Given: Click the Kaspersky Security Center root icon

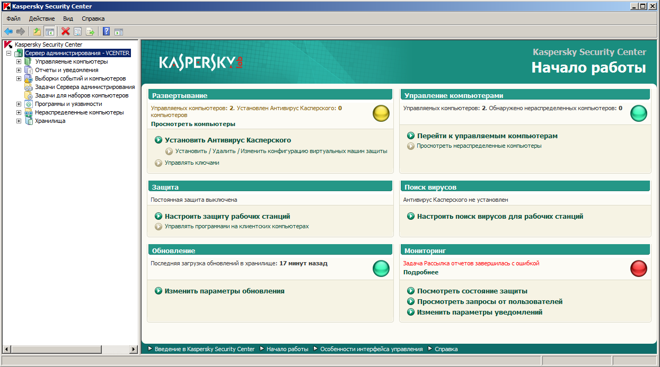Looking at the screenshot, I should 8,44.
